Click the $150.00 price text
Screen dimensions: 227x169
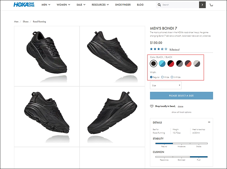[x=156, y=43]
